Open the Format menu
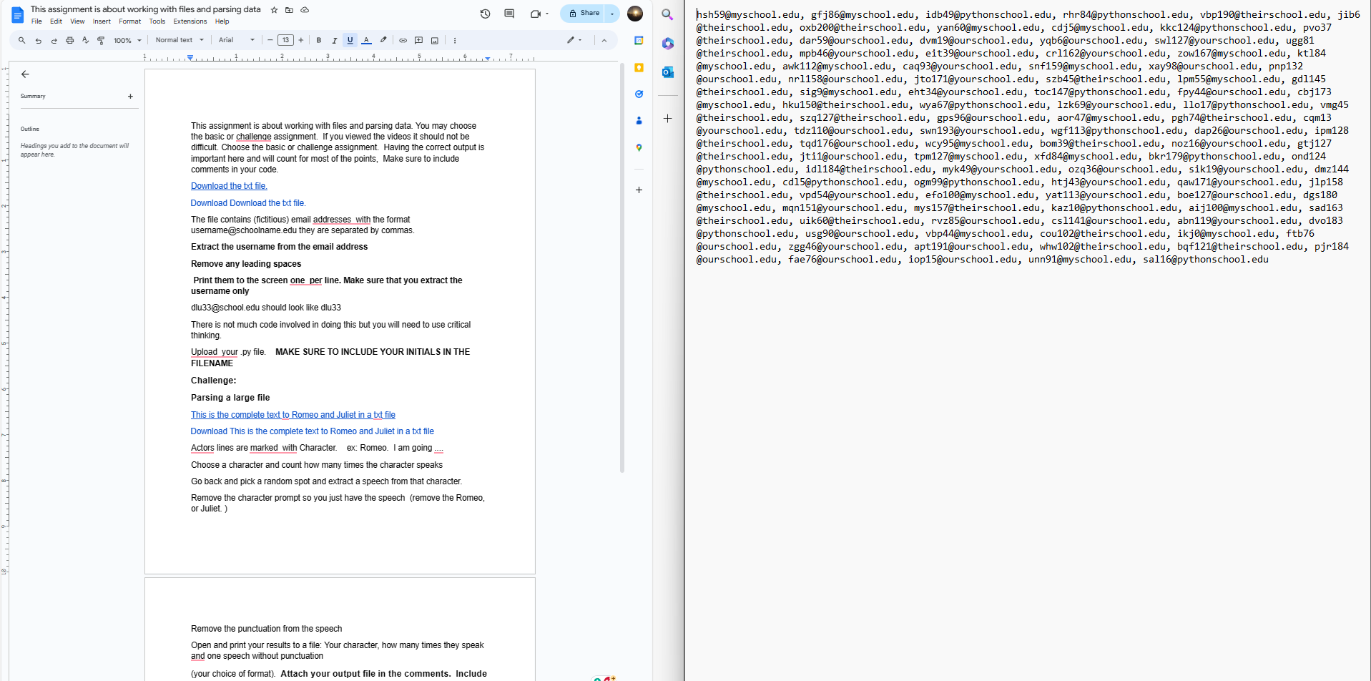Image resolution: width=1371 pixels, height=681 pixels. (129, 21)
